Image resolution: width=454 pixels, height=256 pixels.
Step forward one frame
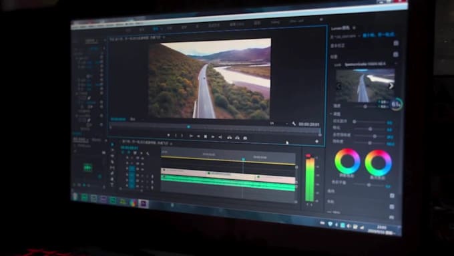213,137
